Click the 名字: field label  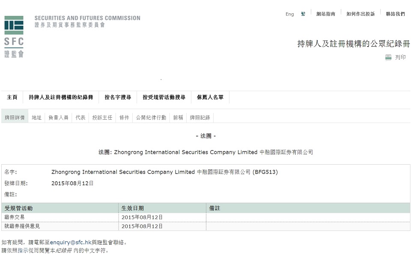coord(11,172)
